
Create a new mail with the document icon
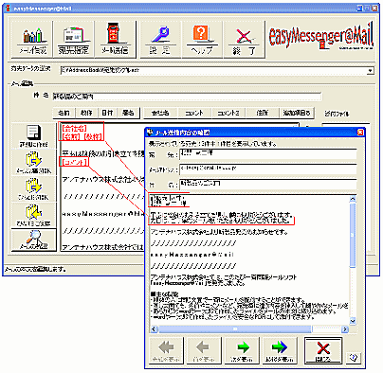pyautogui.click(x=33, y=135)
